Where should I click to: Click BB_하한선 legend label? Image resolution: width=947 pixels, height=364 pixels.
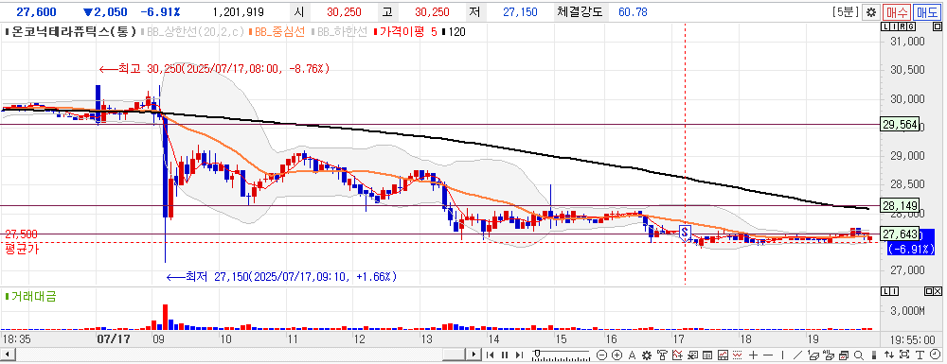pyautogui.click(x=338, y=32)
